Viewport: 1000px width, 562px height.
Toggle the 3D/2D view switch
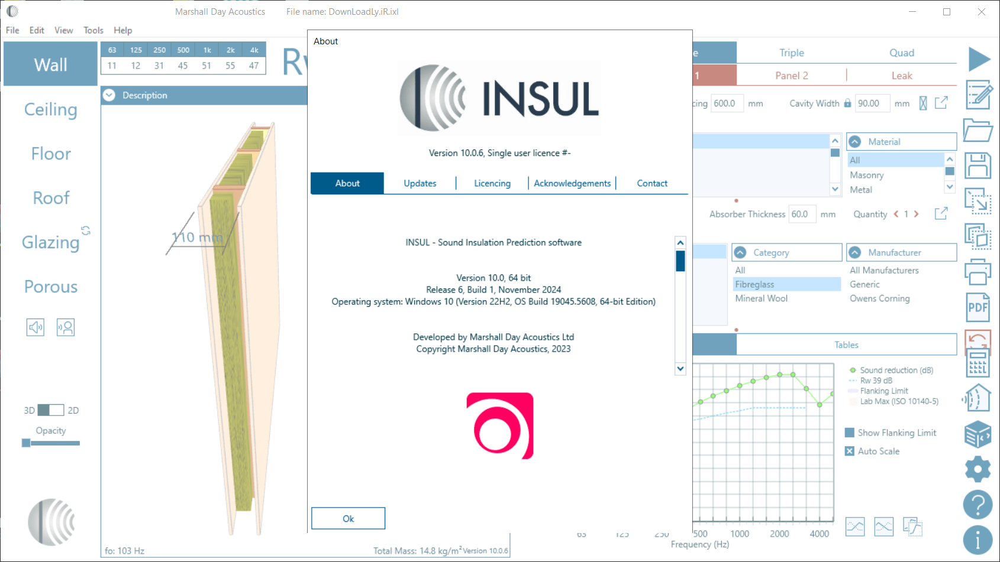tap(50, 410)
